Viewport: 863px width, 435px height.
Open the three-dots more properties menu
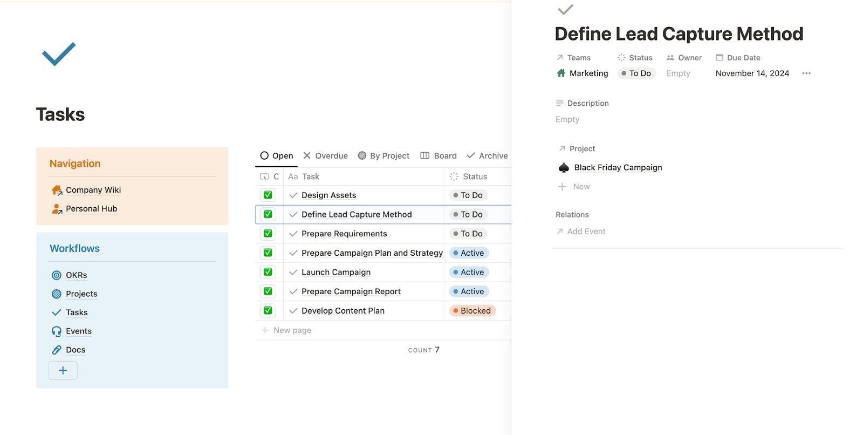pyautogui.click(x=806, y=73)
